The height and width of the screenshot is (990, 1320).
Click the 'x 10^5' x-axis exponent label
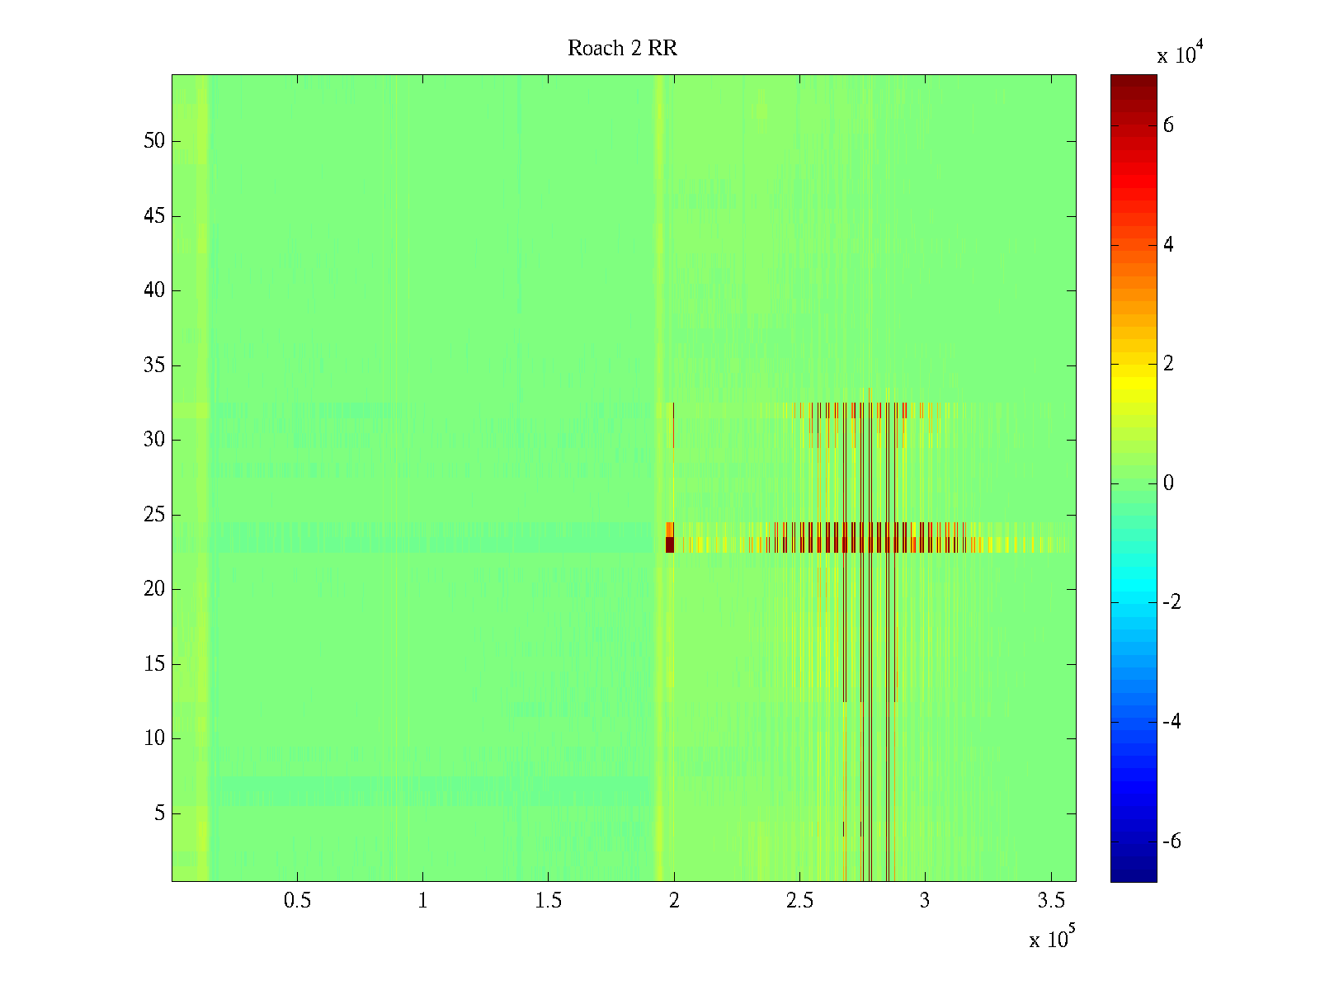(x=1052, y=939)
